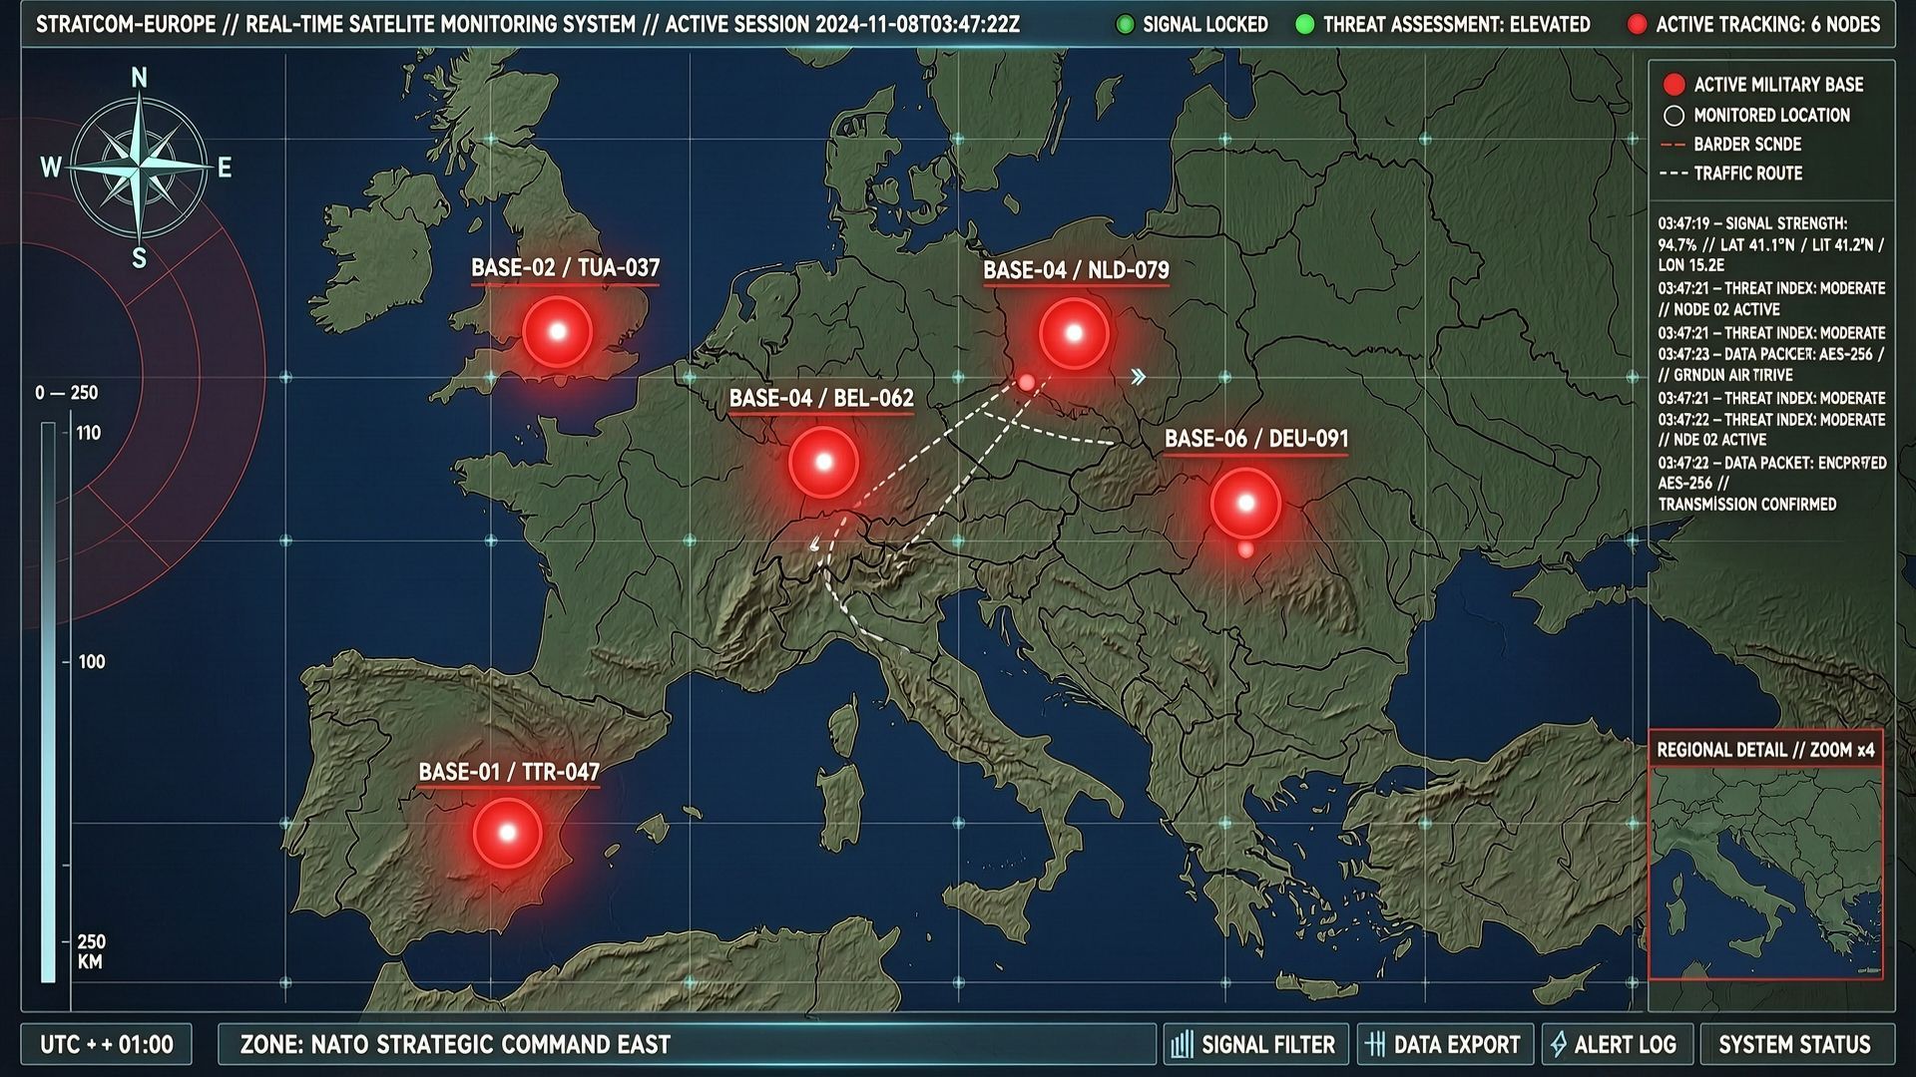This screenshot has width=1916, height=1077.
Task: Open the Signal Filter tab
Action: tap(1254, 1044)
